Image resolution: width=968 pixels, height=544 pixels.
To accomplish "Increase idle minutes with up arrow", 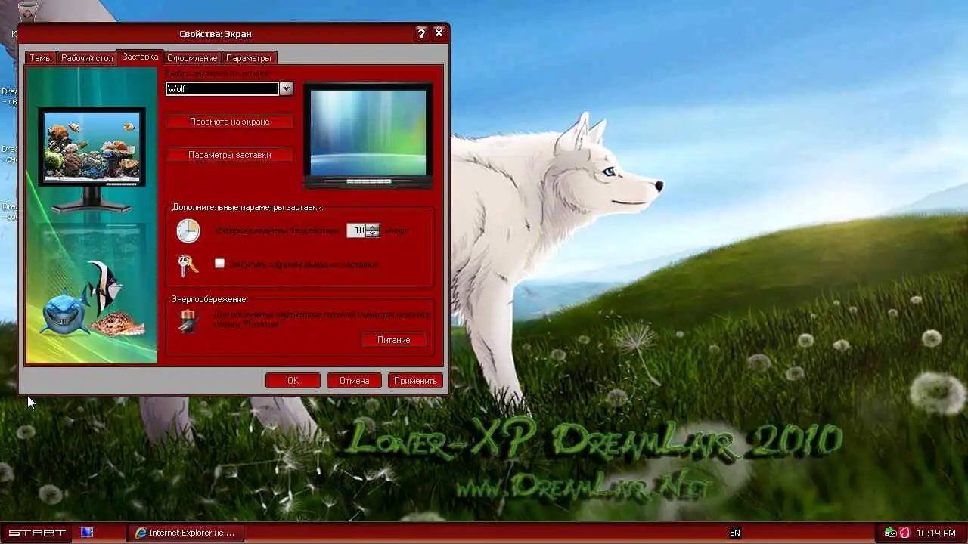I will coord(373,227).
